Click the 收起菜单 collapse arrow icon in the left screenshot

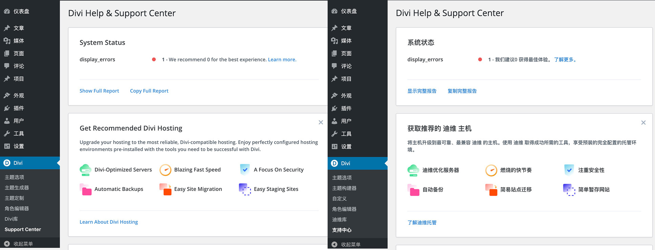coord(7,244)
